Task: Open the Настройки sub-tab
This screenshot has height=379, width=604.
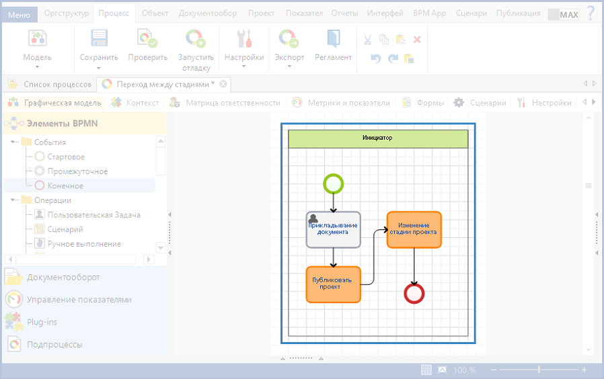Action: 544,103
